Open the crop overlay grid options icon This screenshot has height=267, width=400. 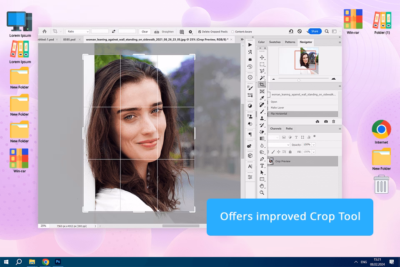181,31
